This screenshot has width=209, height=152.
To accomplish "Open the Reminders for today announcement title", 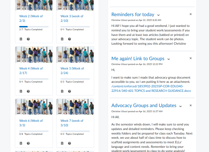I will point(133,14).
